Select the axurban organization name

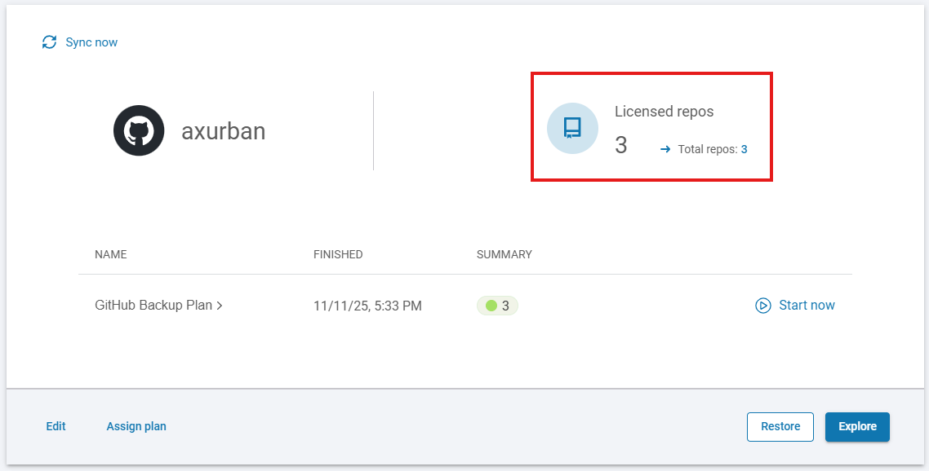pyautogui.click(x=223, y=131)
